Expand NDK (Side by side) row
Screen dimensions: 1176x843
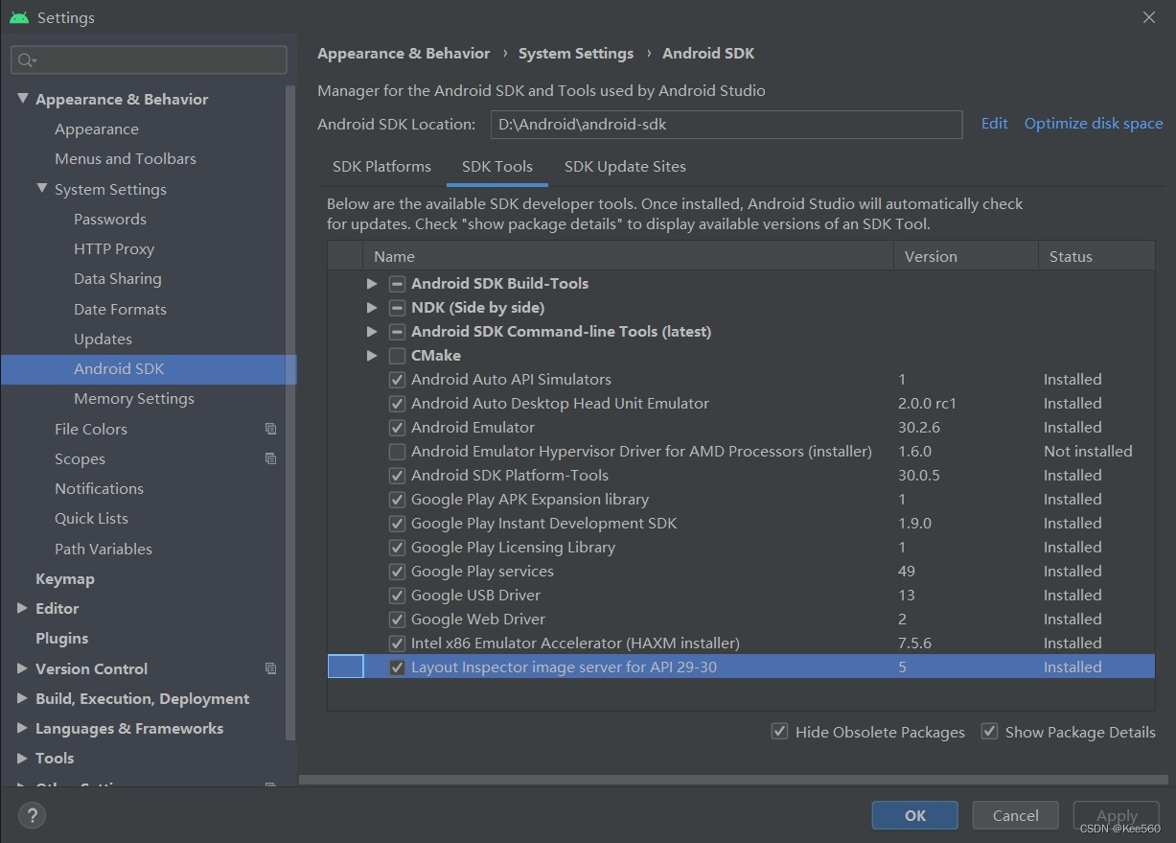coord(372,308)
